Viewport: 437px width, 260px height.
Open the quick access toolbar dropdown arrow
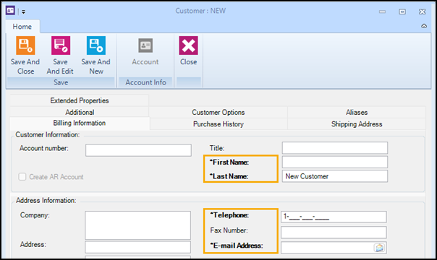click(23, 12)
